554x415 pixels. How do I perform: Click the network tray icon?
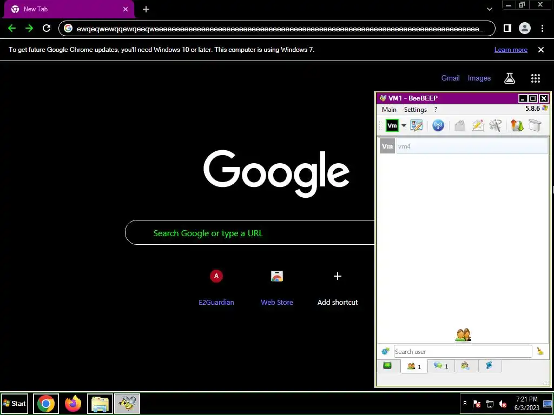[489, 404]
